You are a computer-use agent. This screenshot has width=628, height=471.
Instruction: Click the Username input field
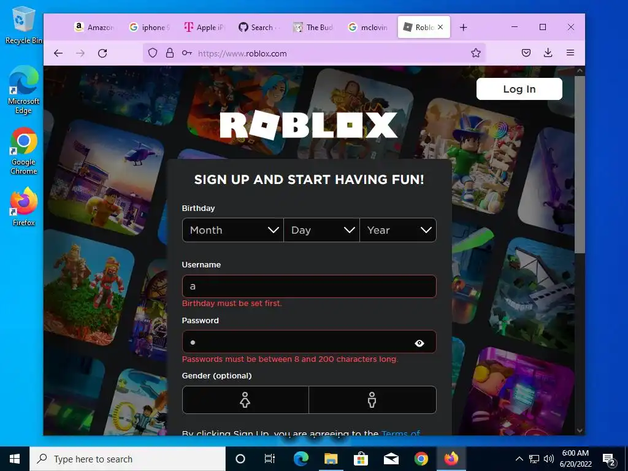pos(309,286)
